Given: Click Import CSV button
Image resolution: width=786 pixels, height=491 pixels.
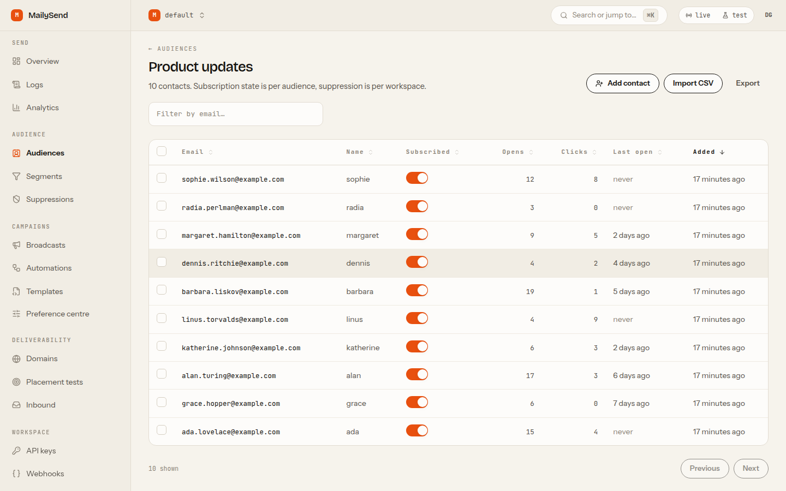Looking at the screenshot, I should coord(693,83).
